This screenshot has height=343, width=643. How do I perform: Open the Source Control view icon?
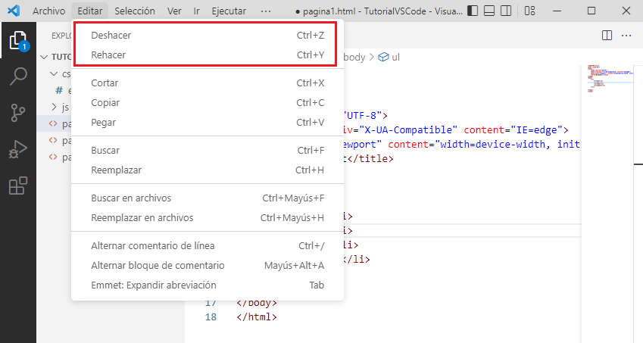18,113
